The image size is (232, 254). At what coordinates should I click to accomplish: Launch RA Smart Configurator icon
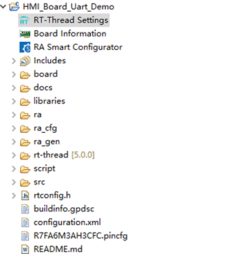click(25, 47)
